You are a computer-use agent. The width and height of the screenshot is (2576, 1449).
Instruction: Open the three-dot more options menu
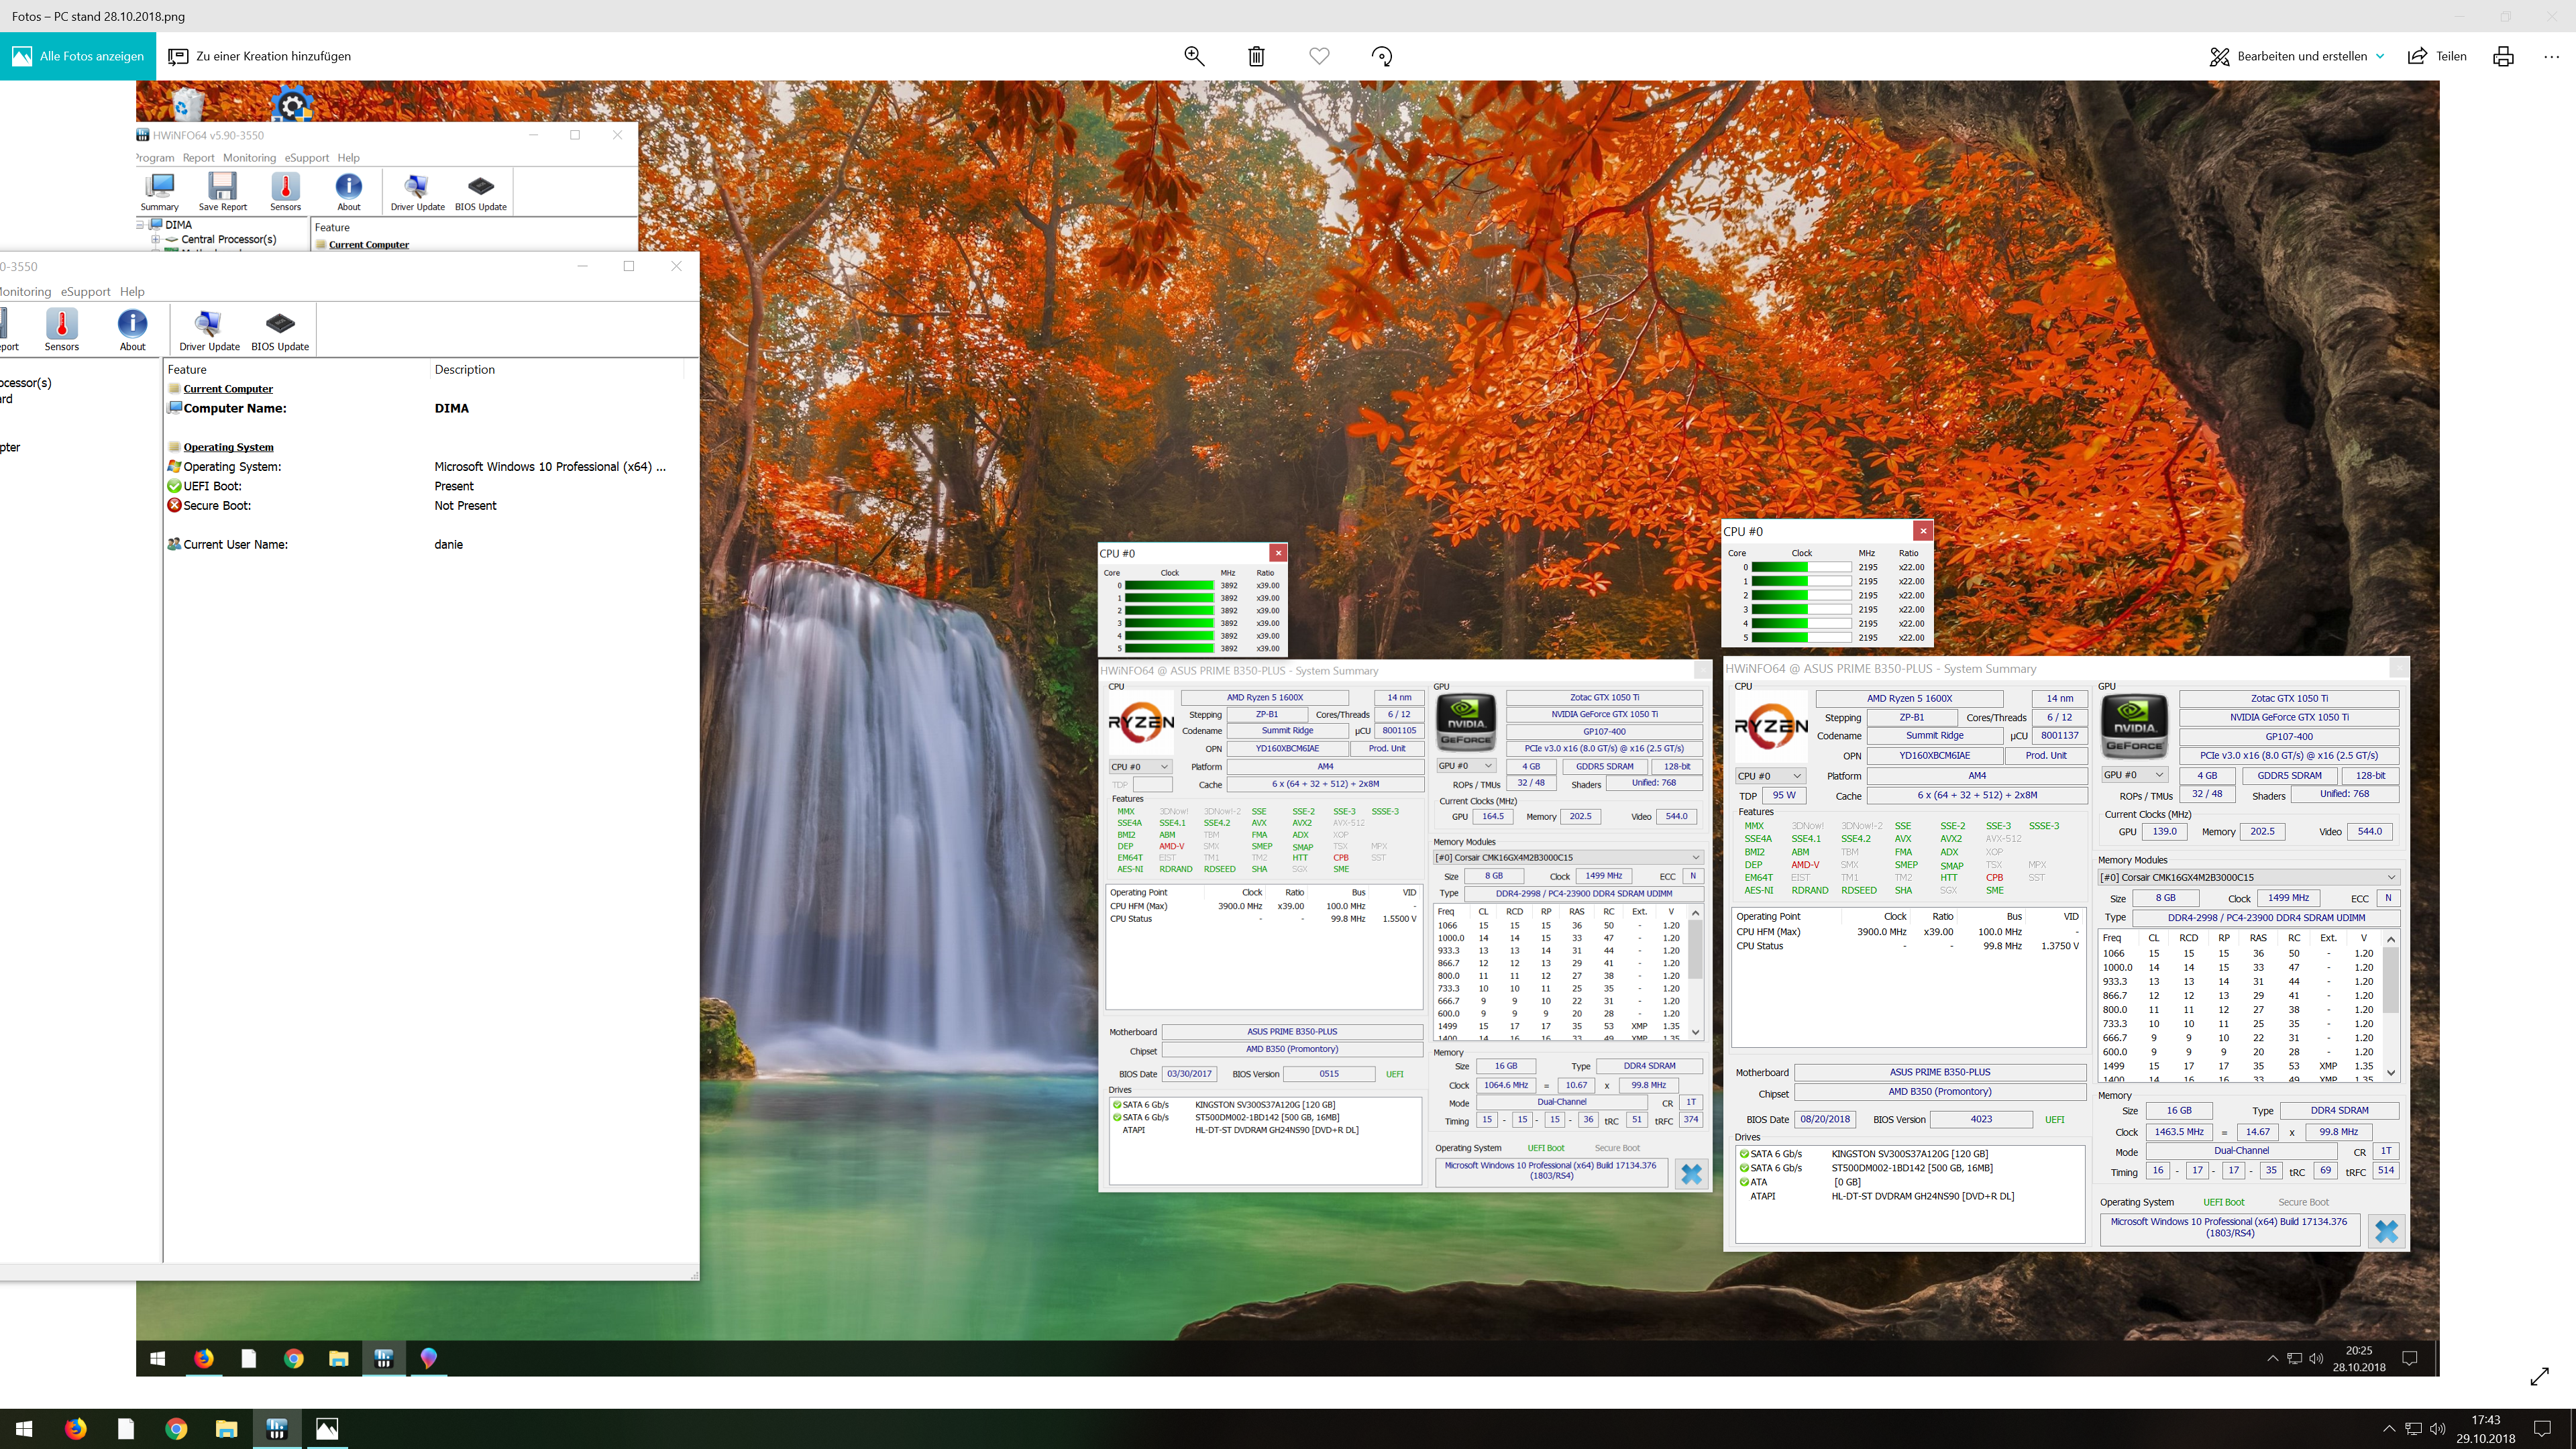click(x=2551, y=56)
